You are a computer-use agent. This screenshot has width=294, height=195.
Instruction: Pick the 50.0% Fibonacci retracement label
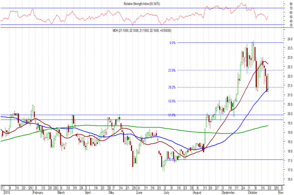coord(172,101)
